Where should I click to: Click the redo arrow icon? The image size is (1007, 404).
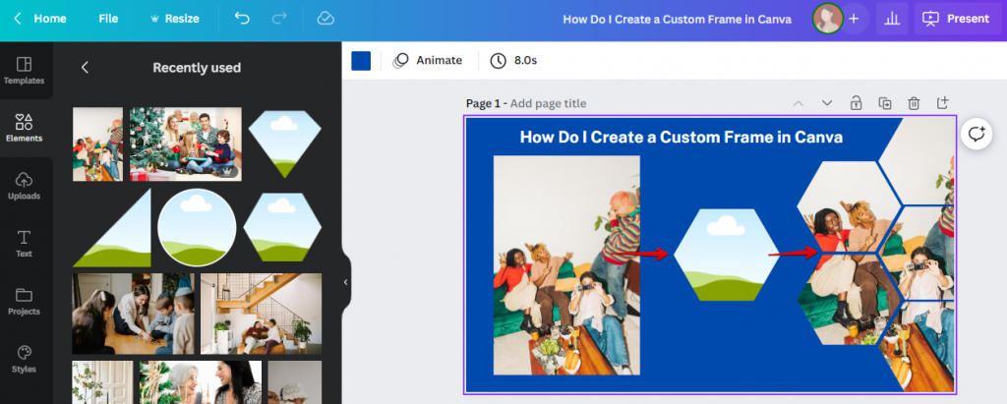point(279,19)
